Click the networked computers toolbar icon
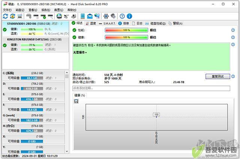240x159 pixels. [x=97, y=16]
